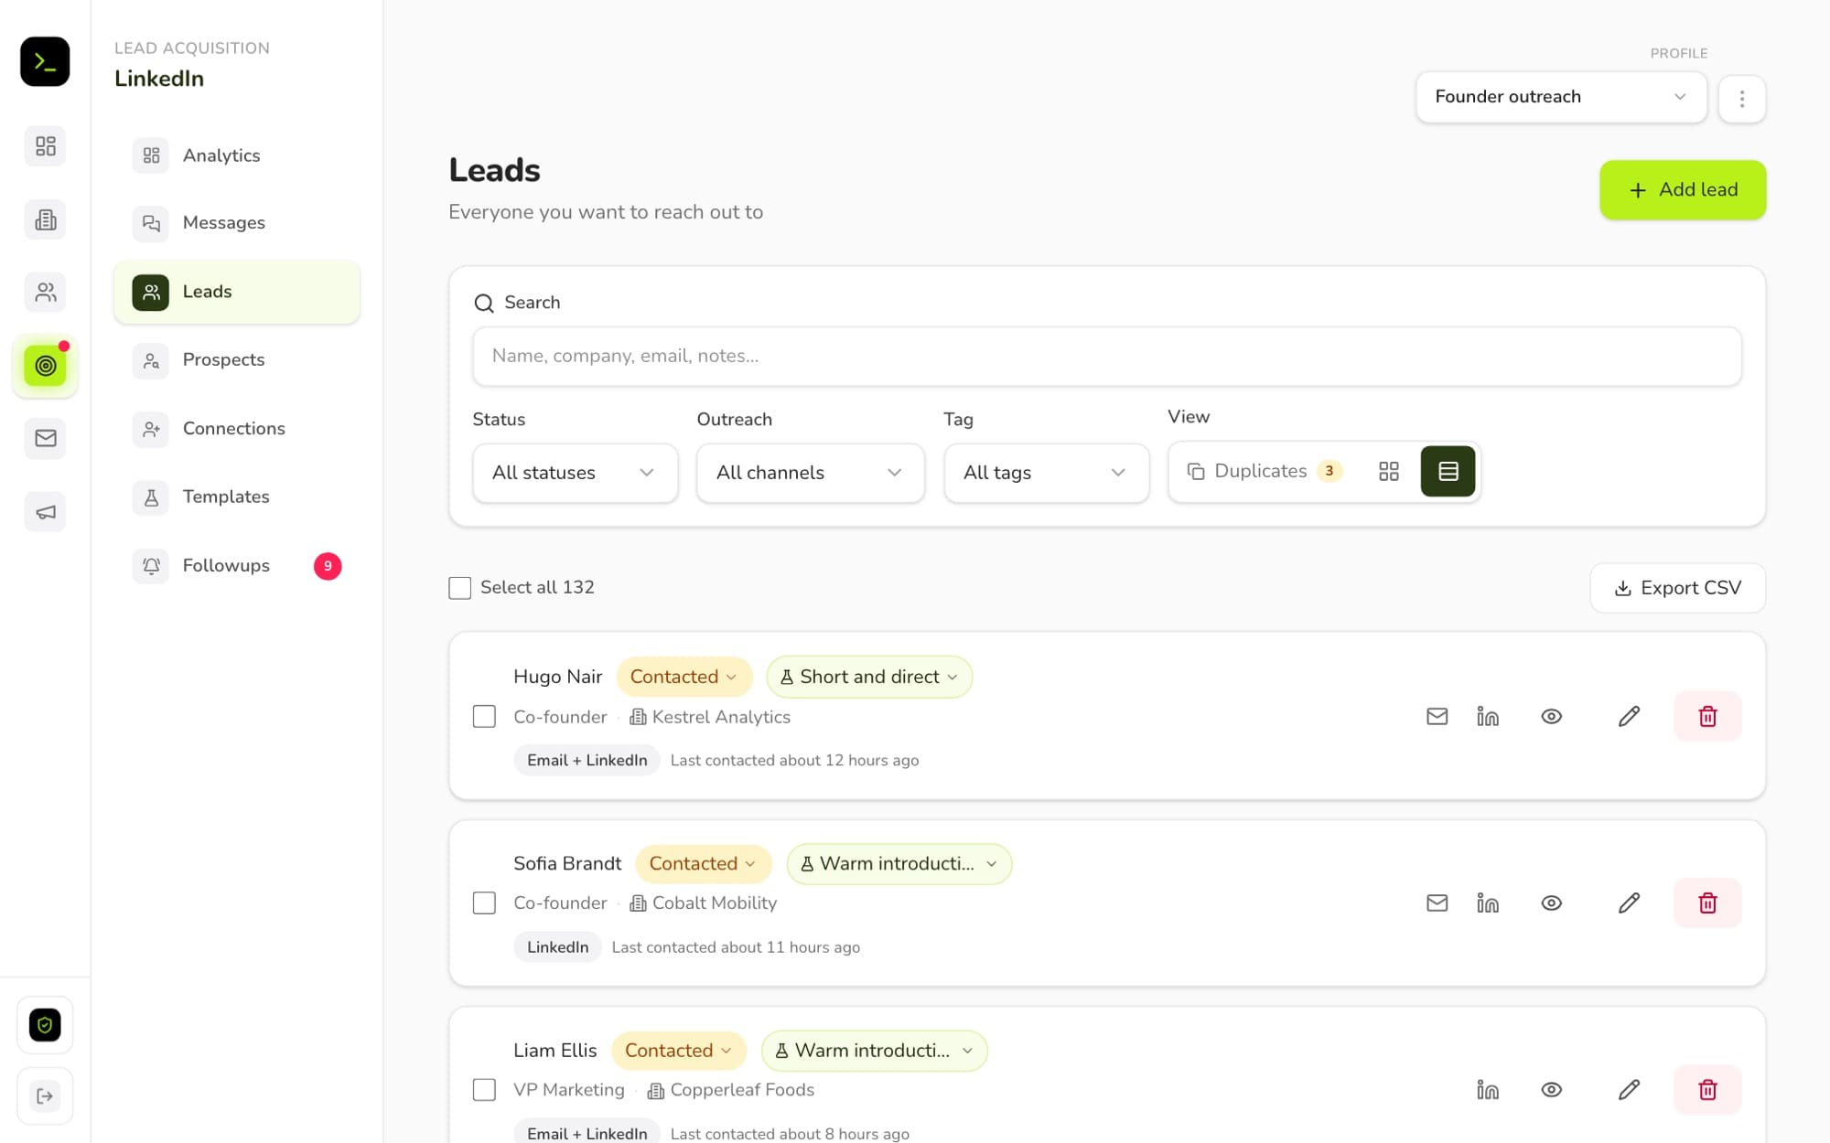Open the All statuses dropdown
1830x1143 pixels.
(x=575, y=473)
